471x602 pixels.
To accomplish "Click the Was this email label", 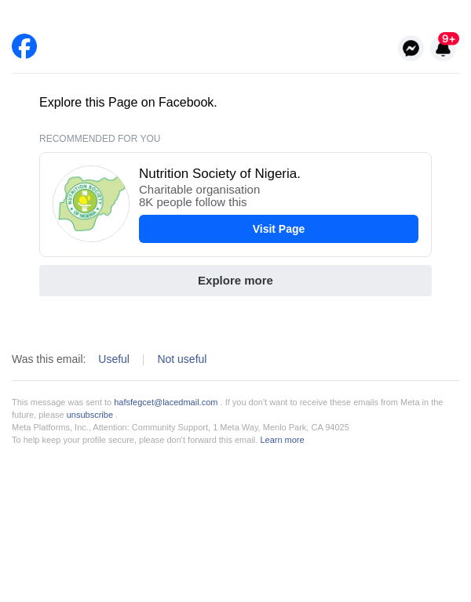I will coord(49,359).
